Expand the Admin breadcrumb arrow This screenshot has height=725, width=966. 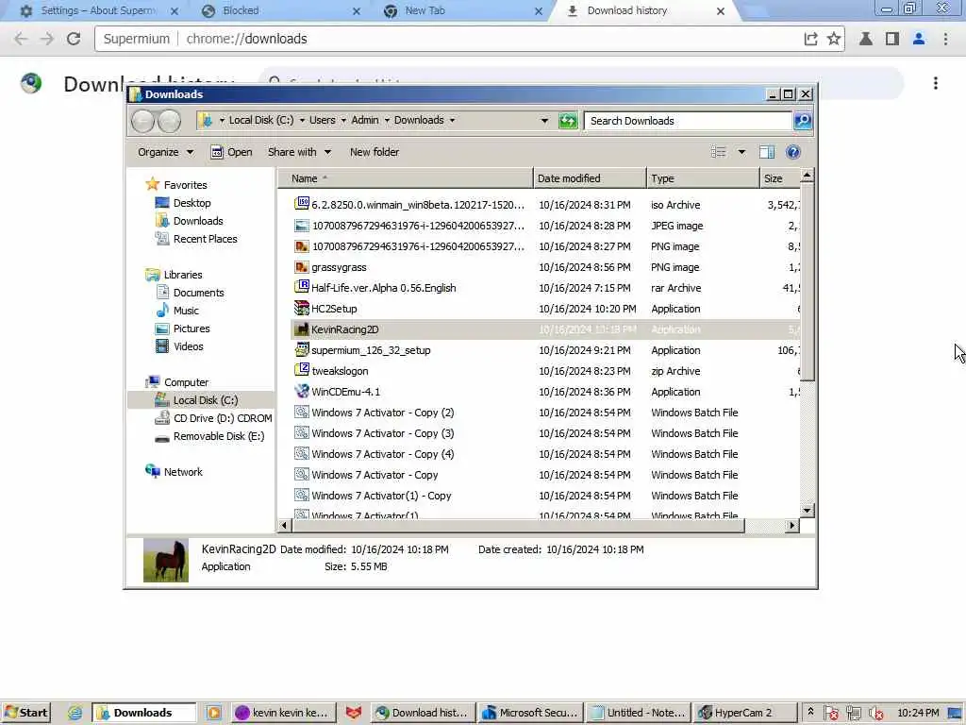click(387, 120)
